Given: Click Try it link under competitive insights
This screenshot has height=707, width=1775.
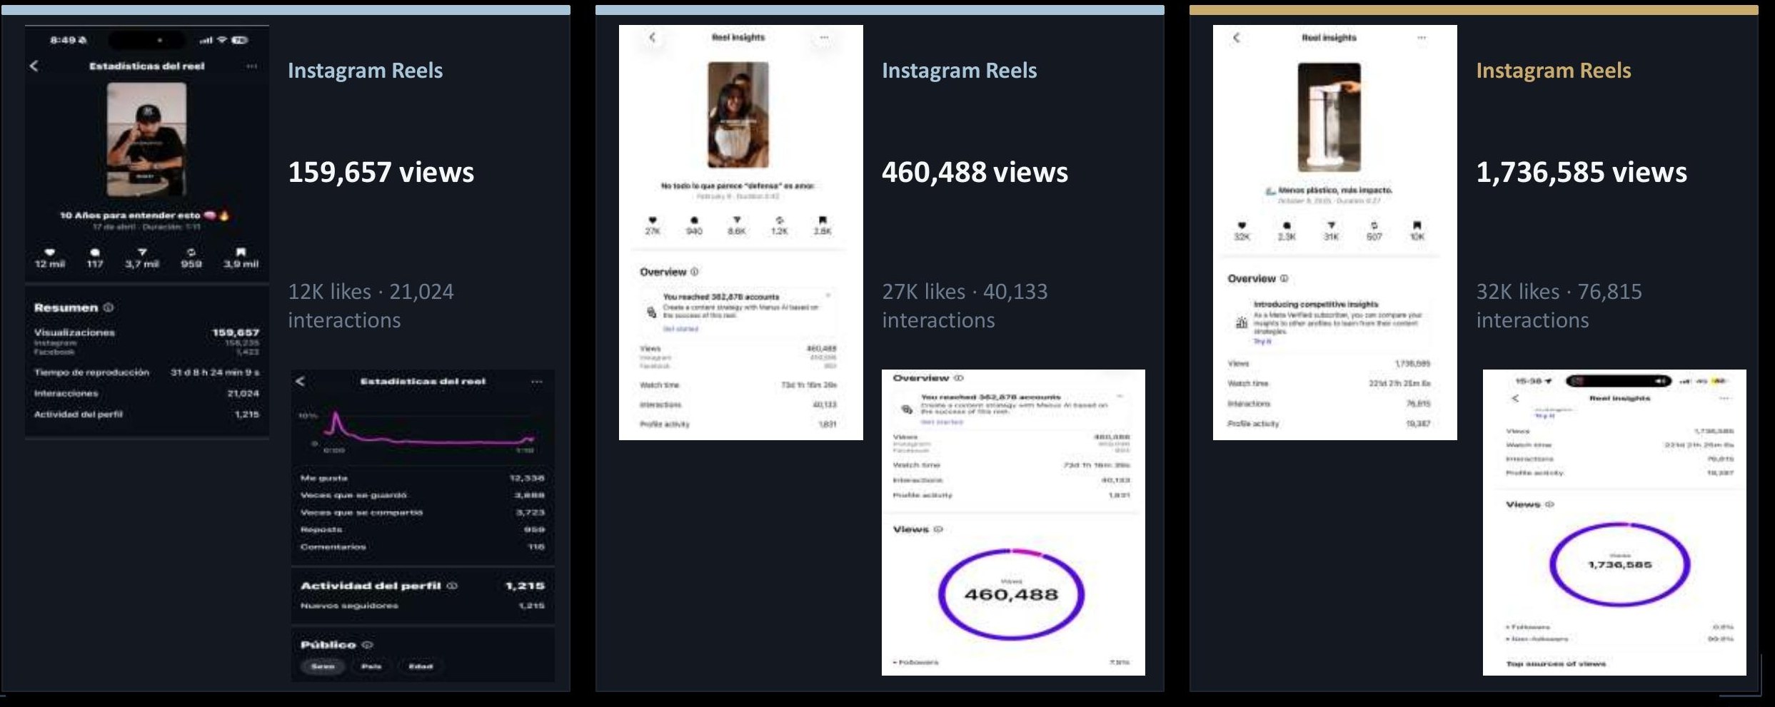Looking at the screenshot, I should [1262, 342].
